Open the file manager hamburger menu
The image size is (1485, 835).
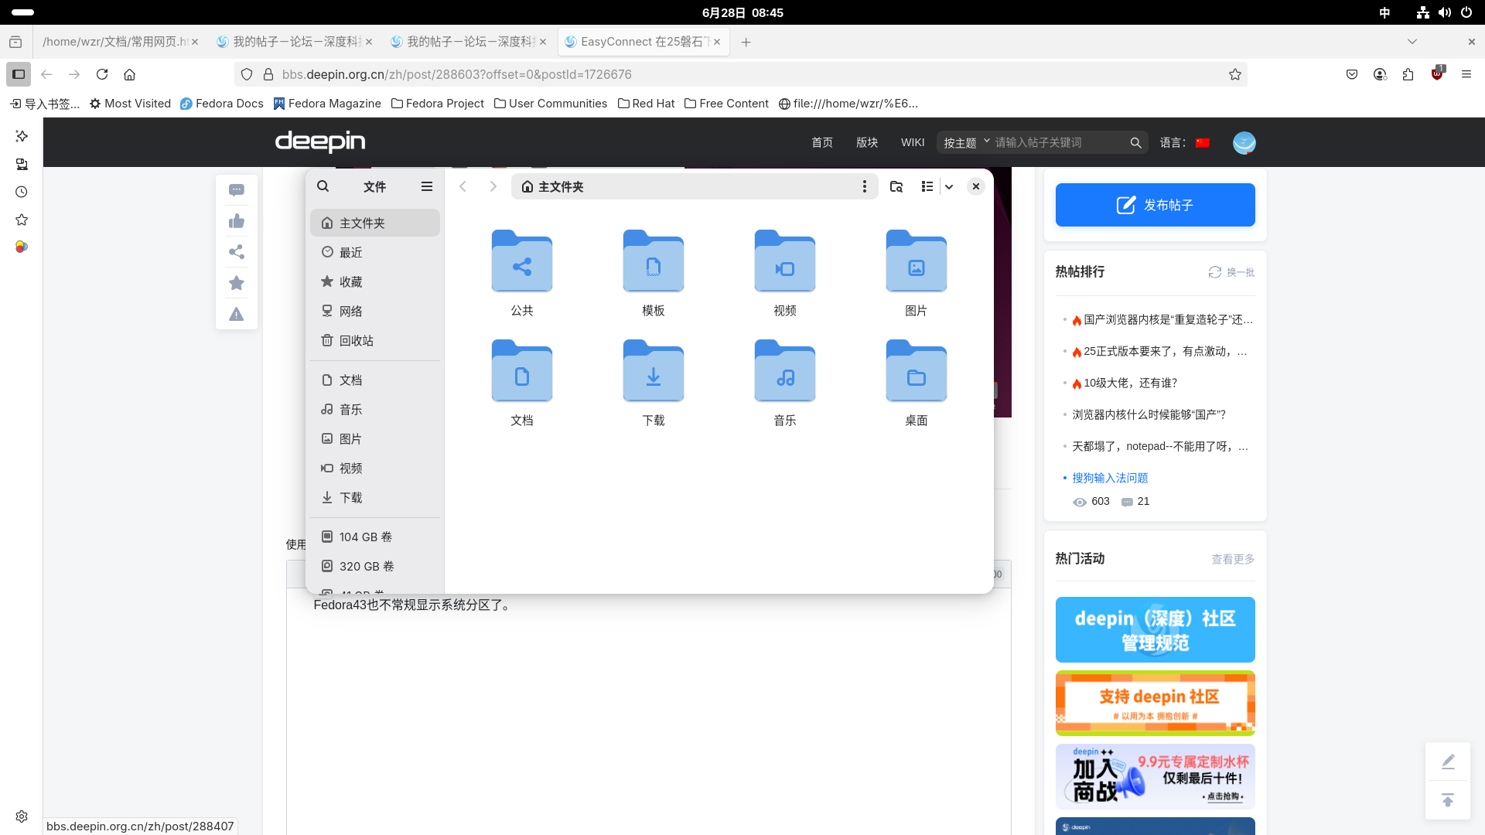click(x=427, y=186)
